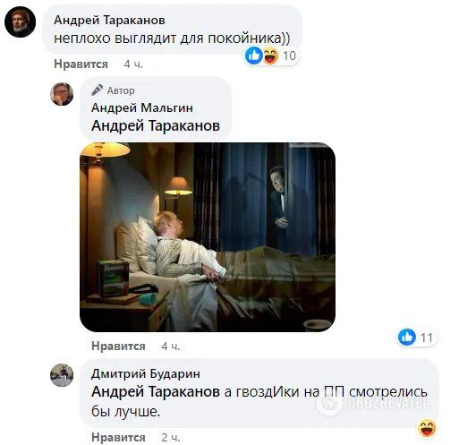The image size is (459, 445).
Task: Open the Дмитрий Бударин name link
Action: [146, 373]
